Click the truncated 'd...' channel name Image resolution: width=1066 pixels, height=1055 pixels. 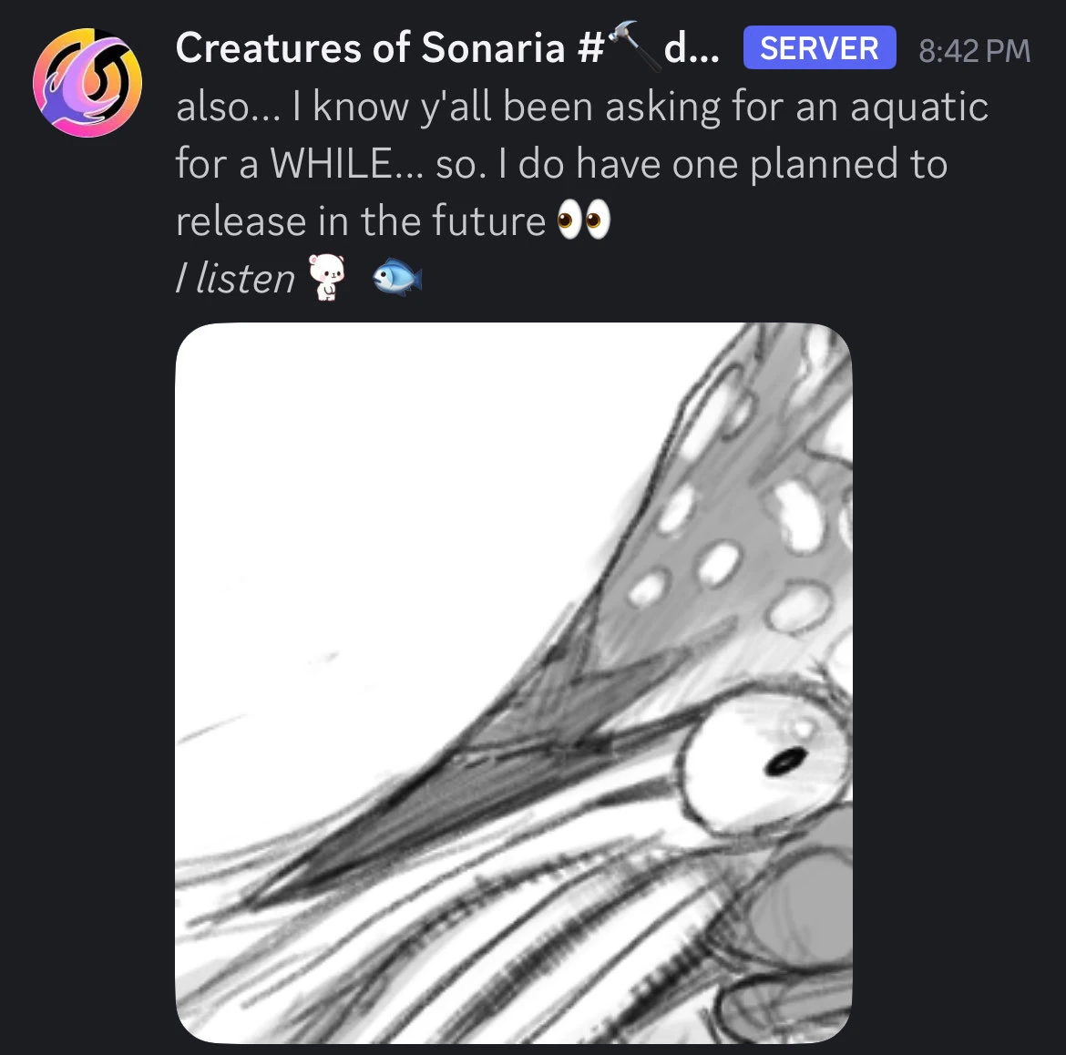(x=692, y=48)
